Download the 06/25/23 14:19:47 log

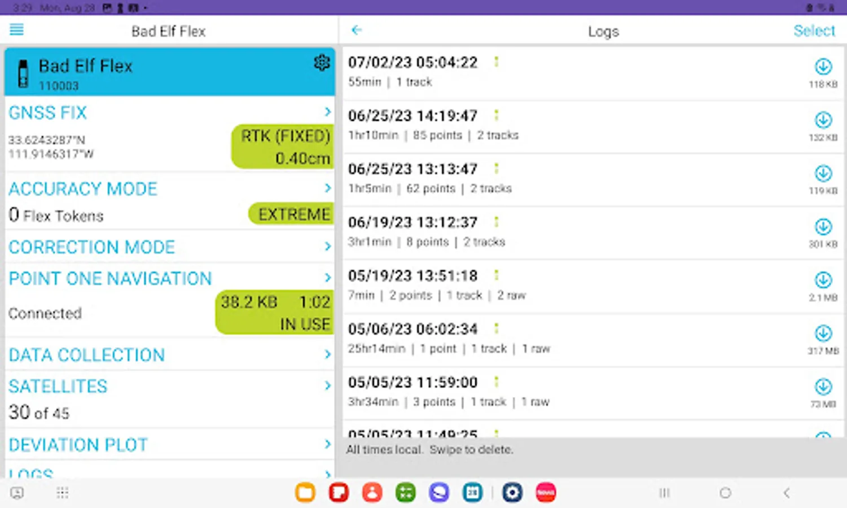[823, 120]
